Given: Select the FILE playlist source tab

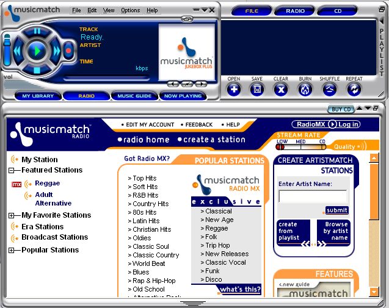Looking at the screenshot, I should 252,11.
